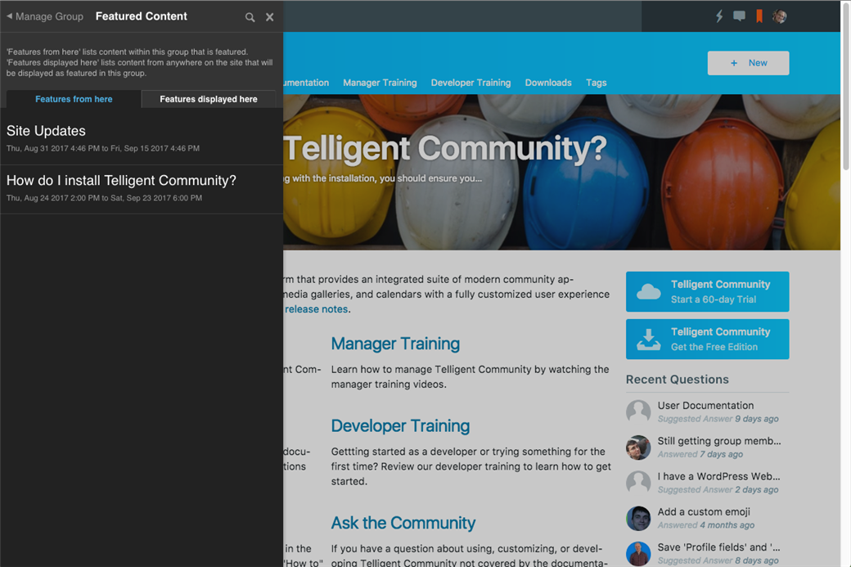Viewport: 851px width, 567px height.
Task: Click the page vertical scrollbar
Action: (x=845, y=87)
